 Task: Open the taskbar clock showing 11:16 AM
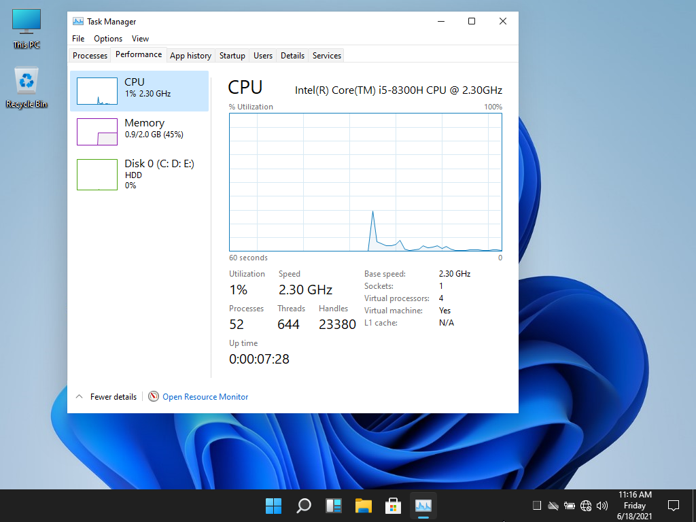[635, 506]
